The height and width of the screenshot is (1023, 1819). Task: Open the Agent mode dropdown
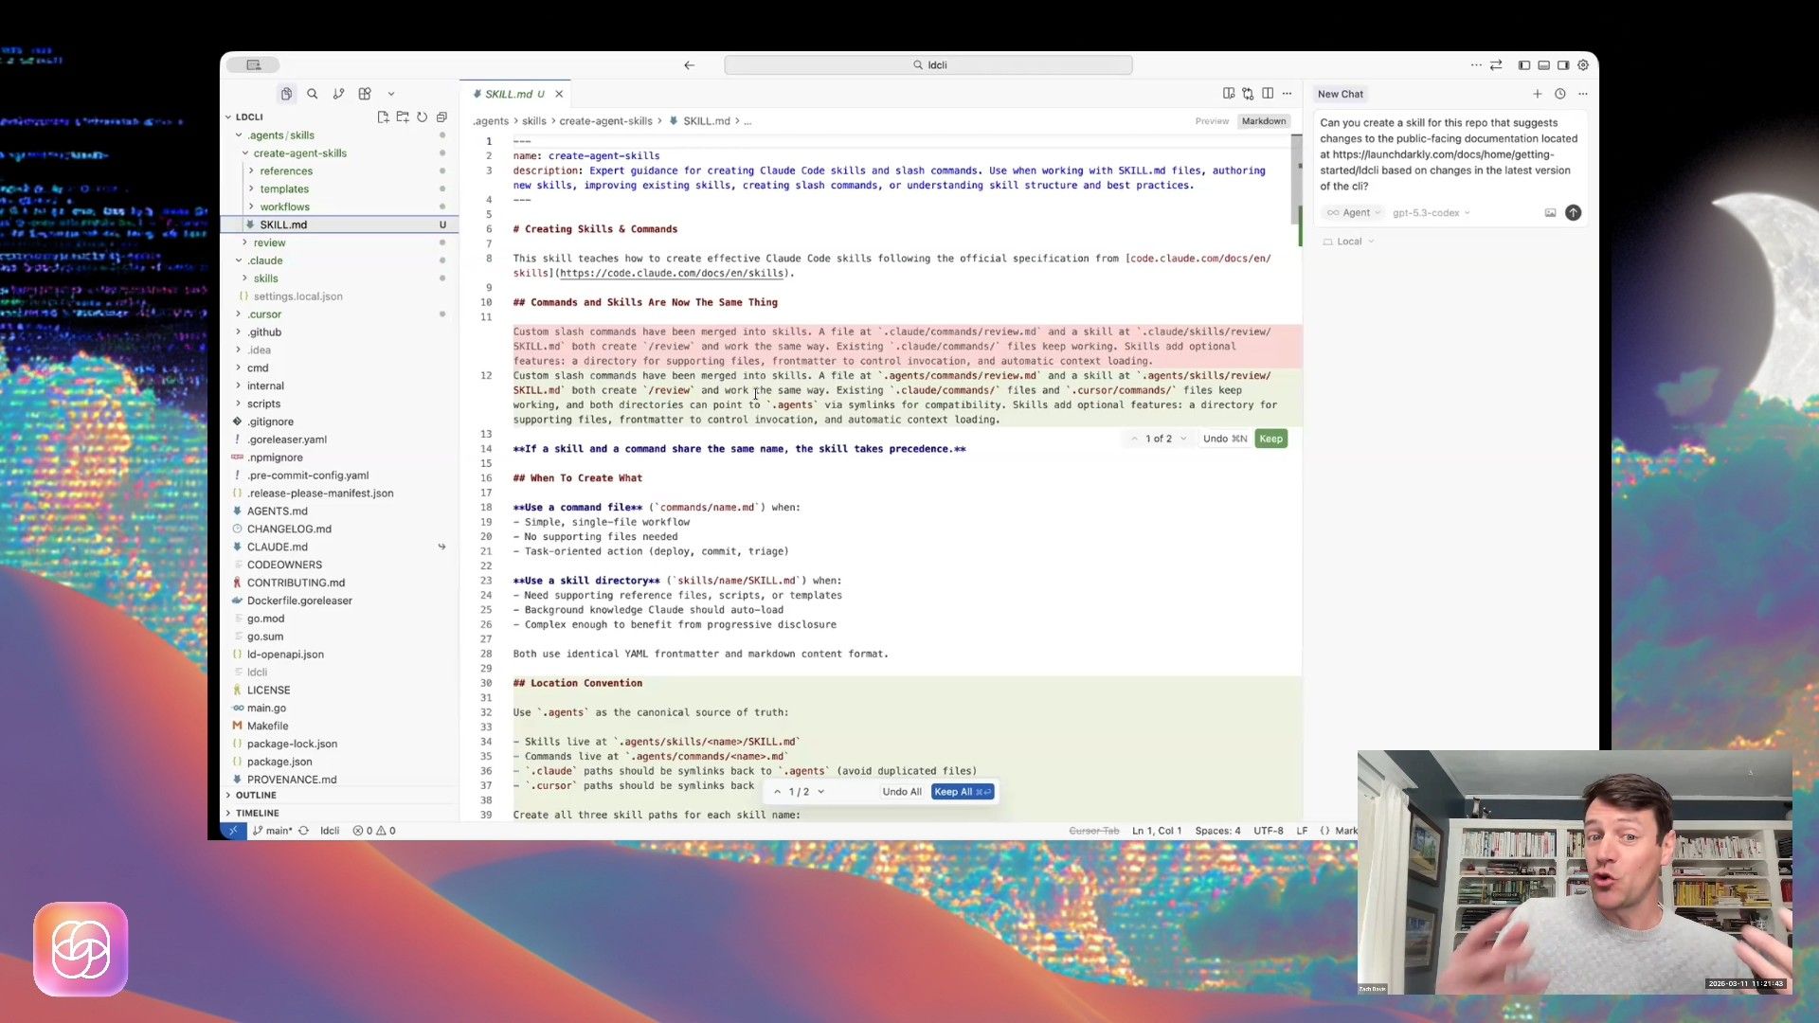(1353, 213)
